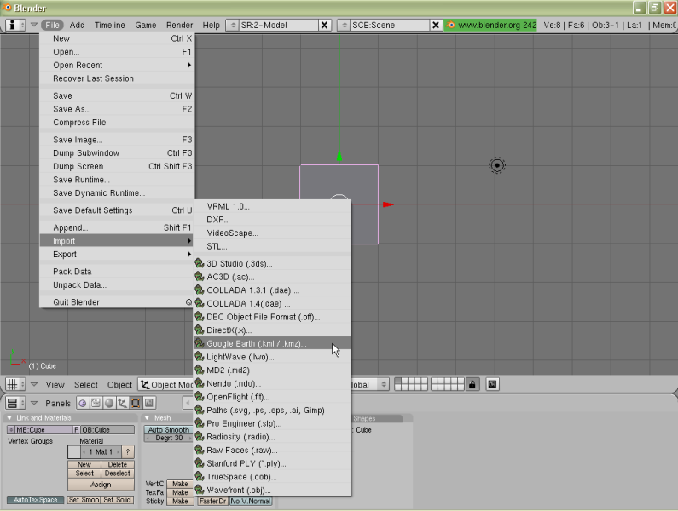Click the www.blender.org 242 link
Screen dimensions: 678x511
coord(497,25)
